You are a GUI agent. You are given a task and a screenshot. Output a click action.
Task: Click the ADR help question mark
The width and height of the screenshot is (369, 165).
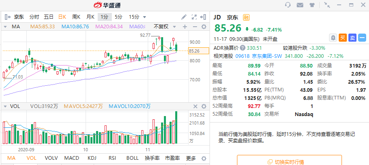click(x=242, y=48)
